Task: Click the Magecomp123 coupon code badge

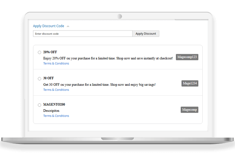Action: point(187,57)
